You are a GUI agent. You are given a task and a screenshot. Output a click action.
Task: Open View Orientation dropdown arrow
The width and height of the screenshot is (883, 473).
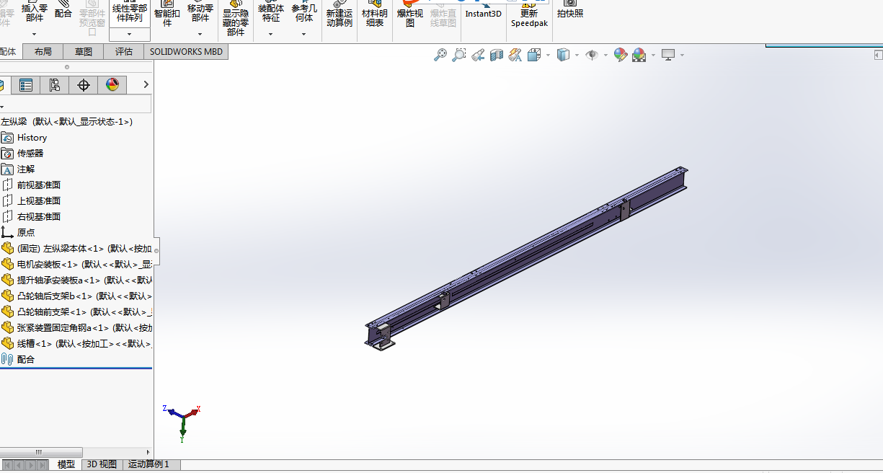pyautogui.click(x=548, y=55)
